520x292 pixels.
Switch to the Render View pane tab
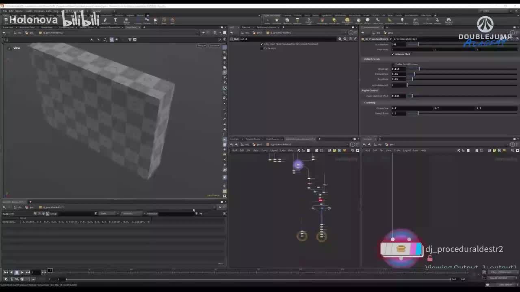tap(47, 27)
